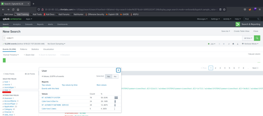Open the All Fields list
Viewport: 263px width, 116px height.
click(x=30, y=74)
